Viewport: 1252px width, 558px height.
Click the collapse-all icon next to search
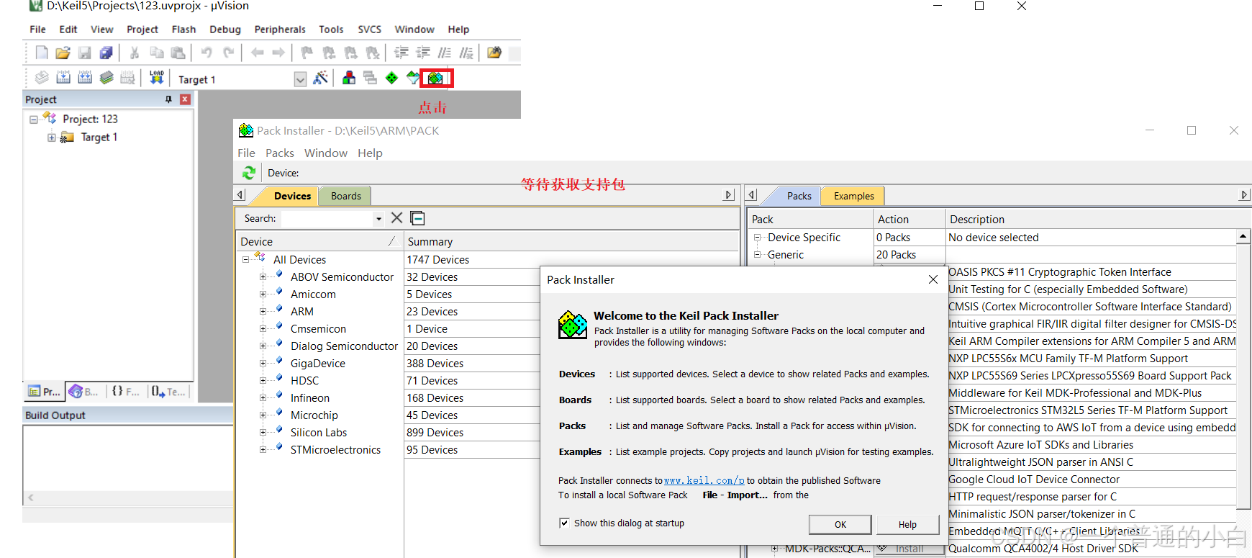pos(417,217)
